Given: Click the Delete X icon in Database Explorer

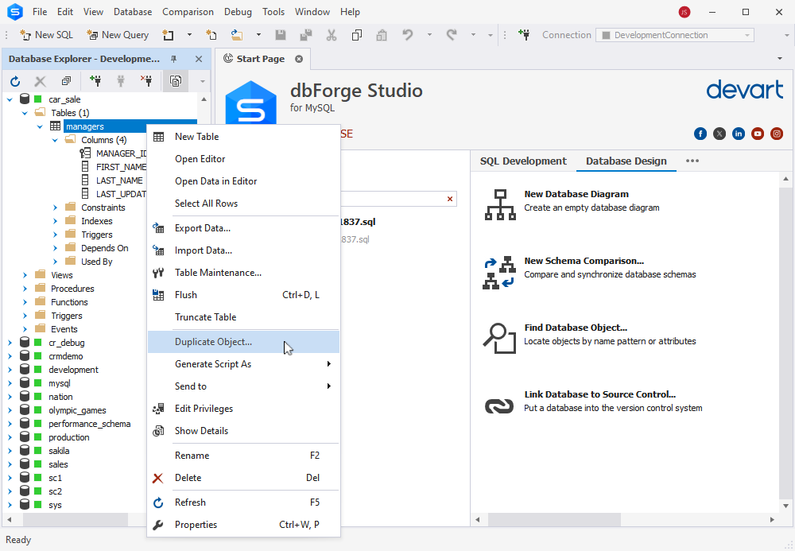Looking at the screenshot, I should [x=40, y=81].
